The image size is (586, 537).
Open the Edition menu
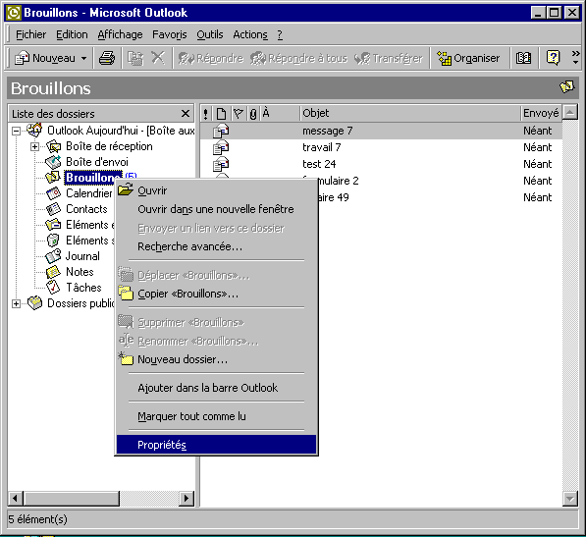pyautogui.click(x=72, y=34)
